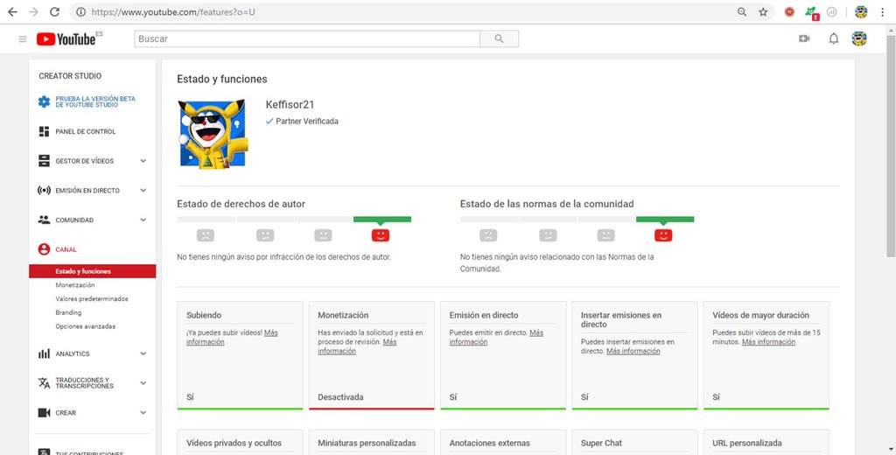Click Anotaciones externas card title
The width and height of the screenshot is (896, 455).
tap(490, 443)
